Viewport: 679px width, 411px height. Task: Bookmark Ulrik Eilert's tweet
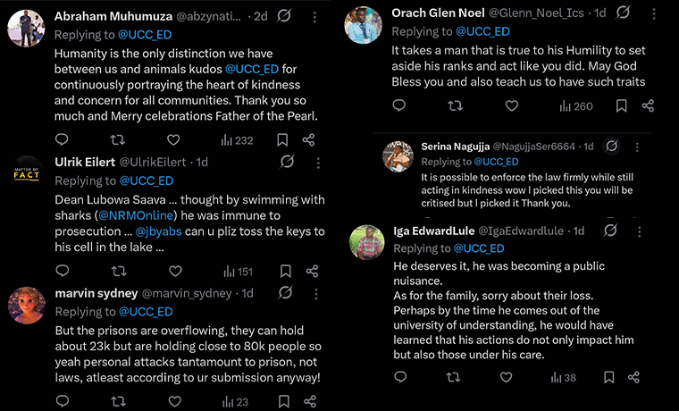[x=286, y=271]
